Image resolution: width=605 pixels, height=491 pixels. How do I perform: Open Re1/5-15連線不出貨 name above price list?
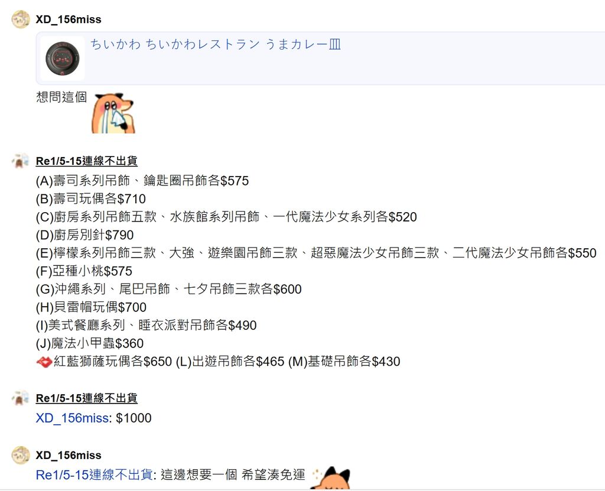click(x=86, y=161)
